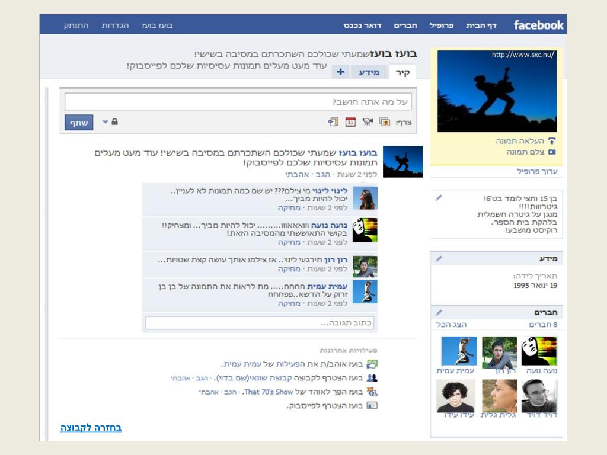This screenshot has width=607, height=455.
Task: Open That 70's Show page link
Action: click(269, 392)
